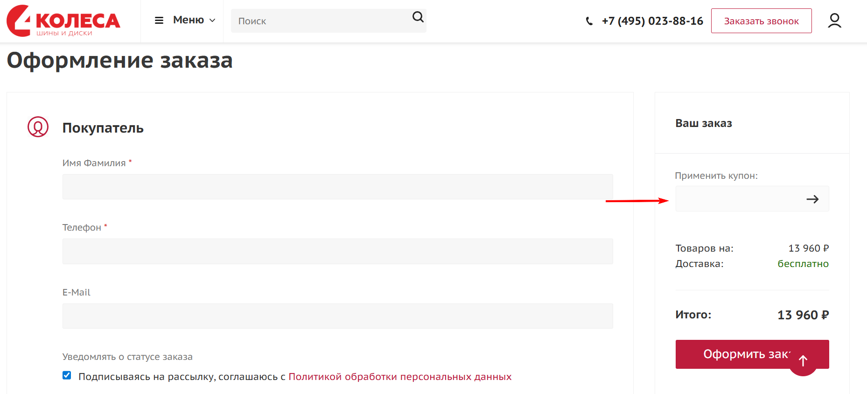
Task: Click the hamburger menu icon
Action: (x=159, y=21)
